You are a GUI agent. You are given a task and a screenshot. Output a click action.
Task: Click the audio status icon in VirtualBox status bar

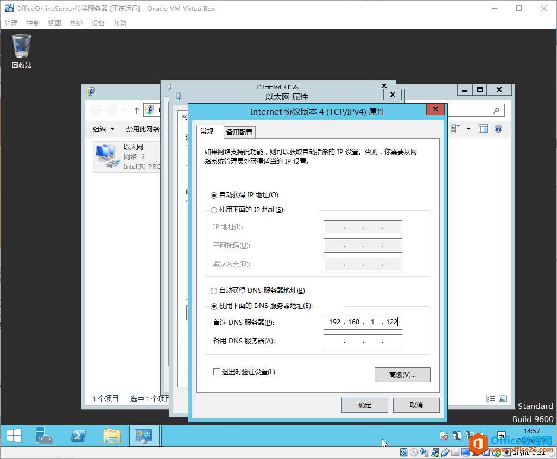[424, 452]
